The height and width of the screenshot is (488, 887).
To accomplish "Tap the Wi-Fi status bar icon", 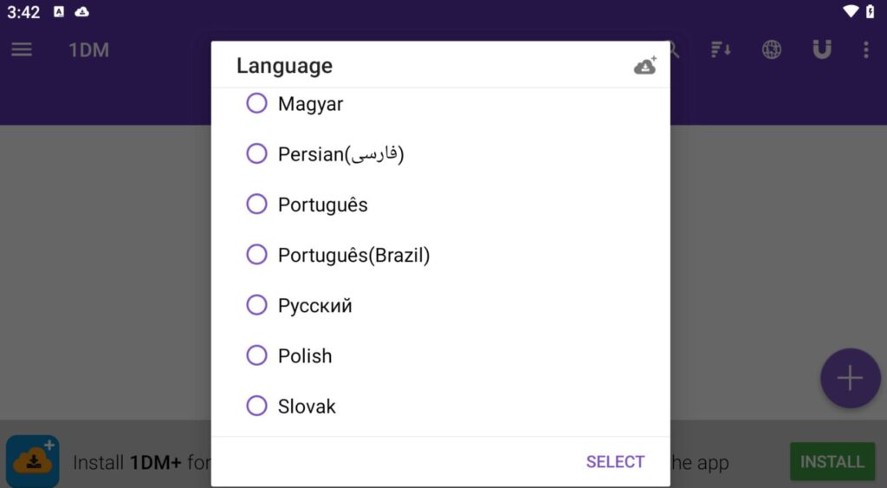I will 851,11.
